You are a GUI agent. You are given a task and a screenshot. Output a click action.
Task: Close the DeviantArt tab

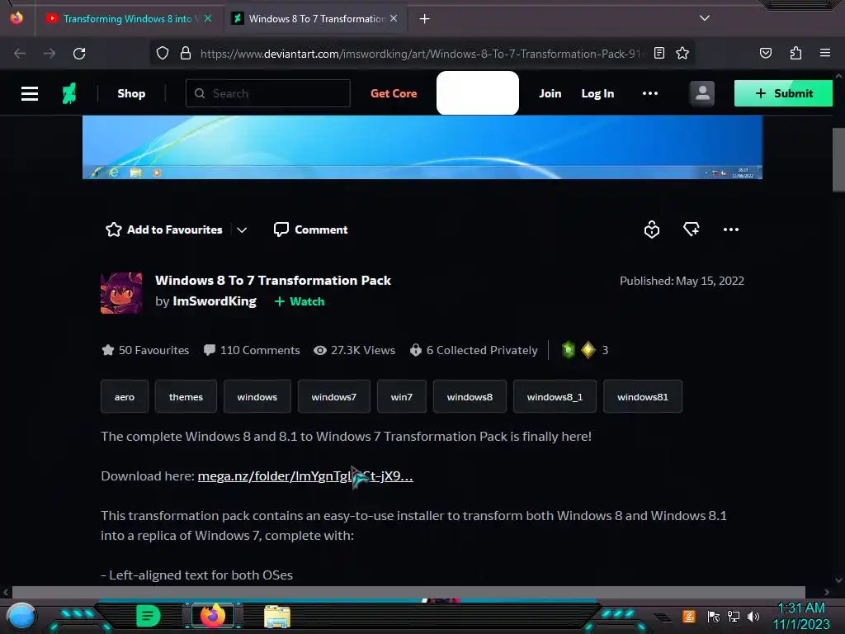[x=394, y=19]
